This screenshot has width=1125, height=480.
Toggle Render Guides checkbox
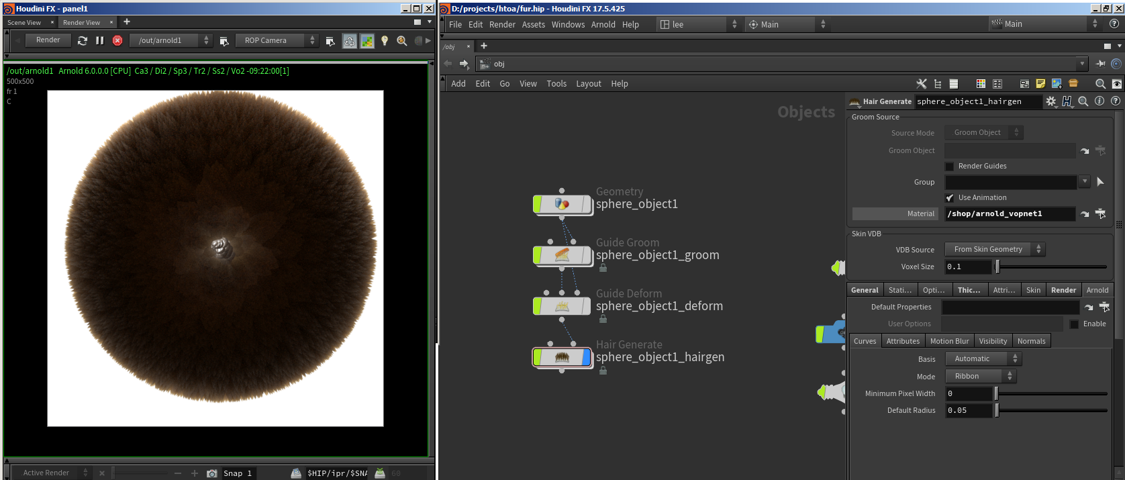(949, 166)
